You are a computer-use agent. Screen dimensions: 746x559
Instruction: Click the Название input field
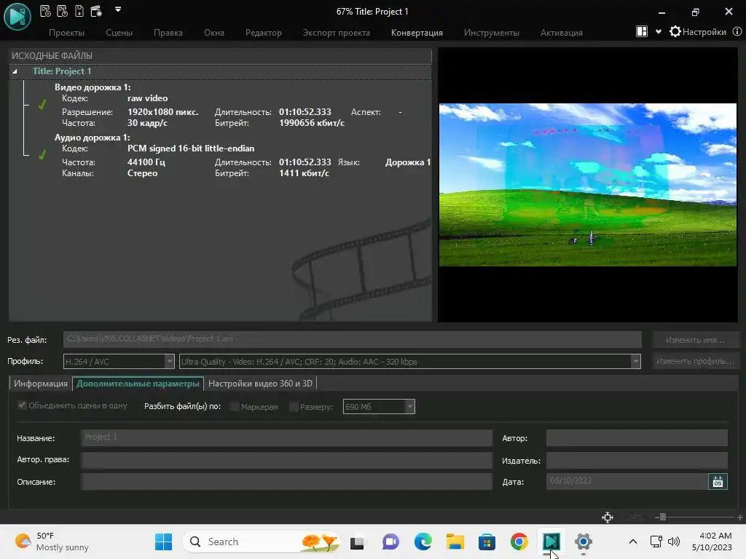point(286,437)
